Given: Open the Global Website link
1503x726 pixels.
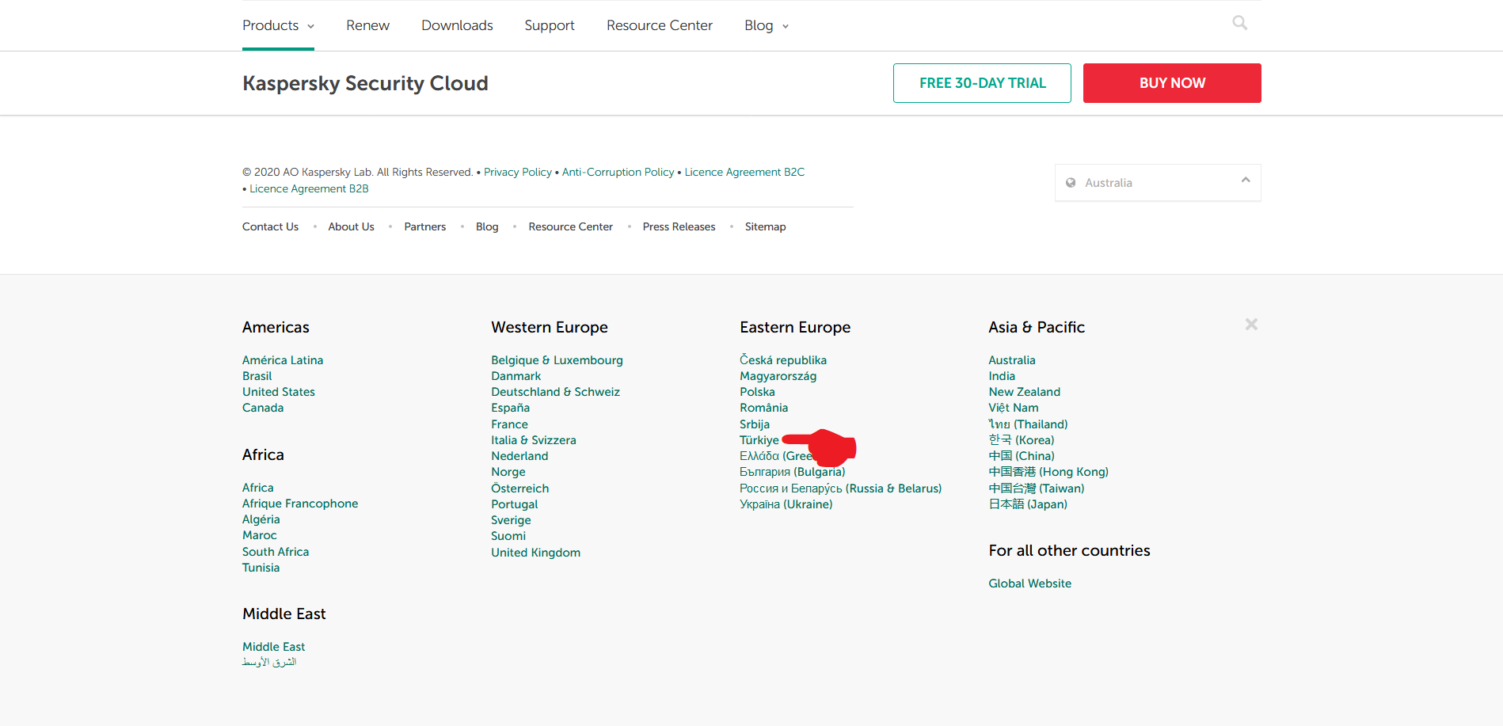Looking at the screenshot, I should pos(1029,583).
